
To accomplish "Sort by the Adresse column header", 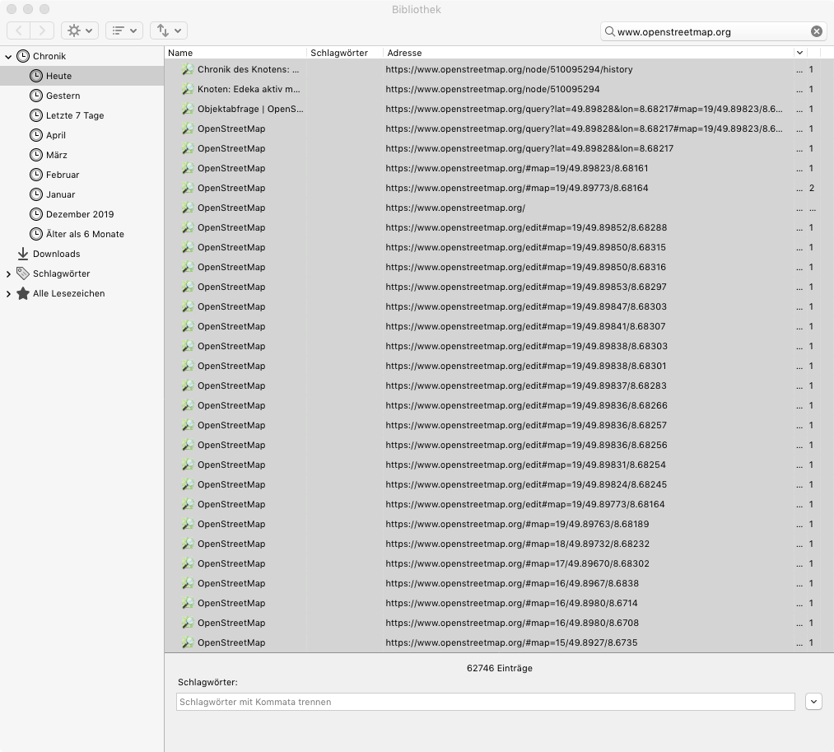I will tap(589, 53).
